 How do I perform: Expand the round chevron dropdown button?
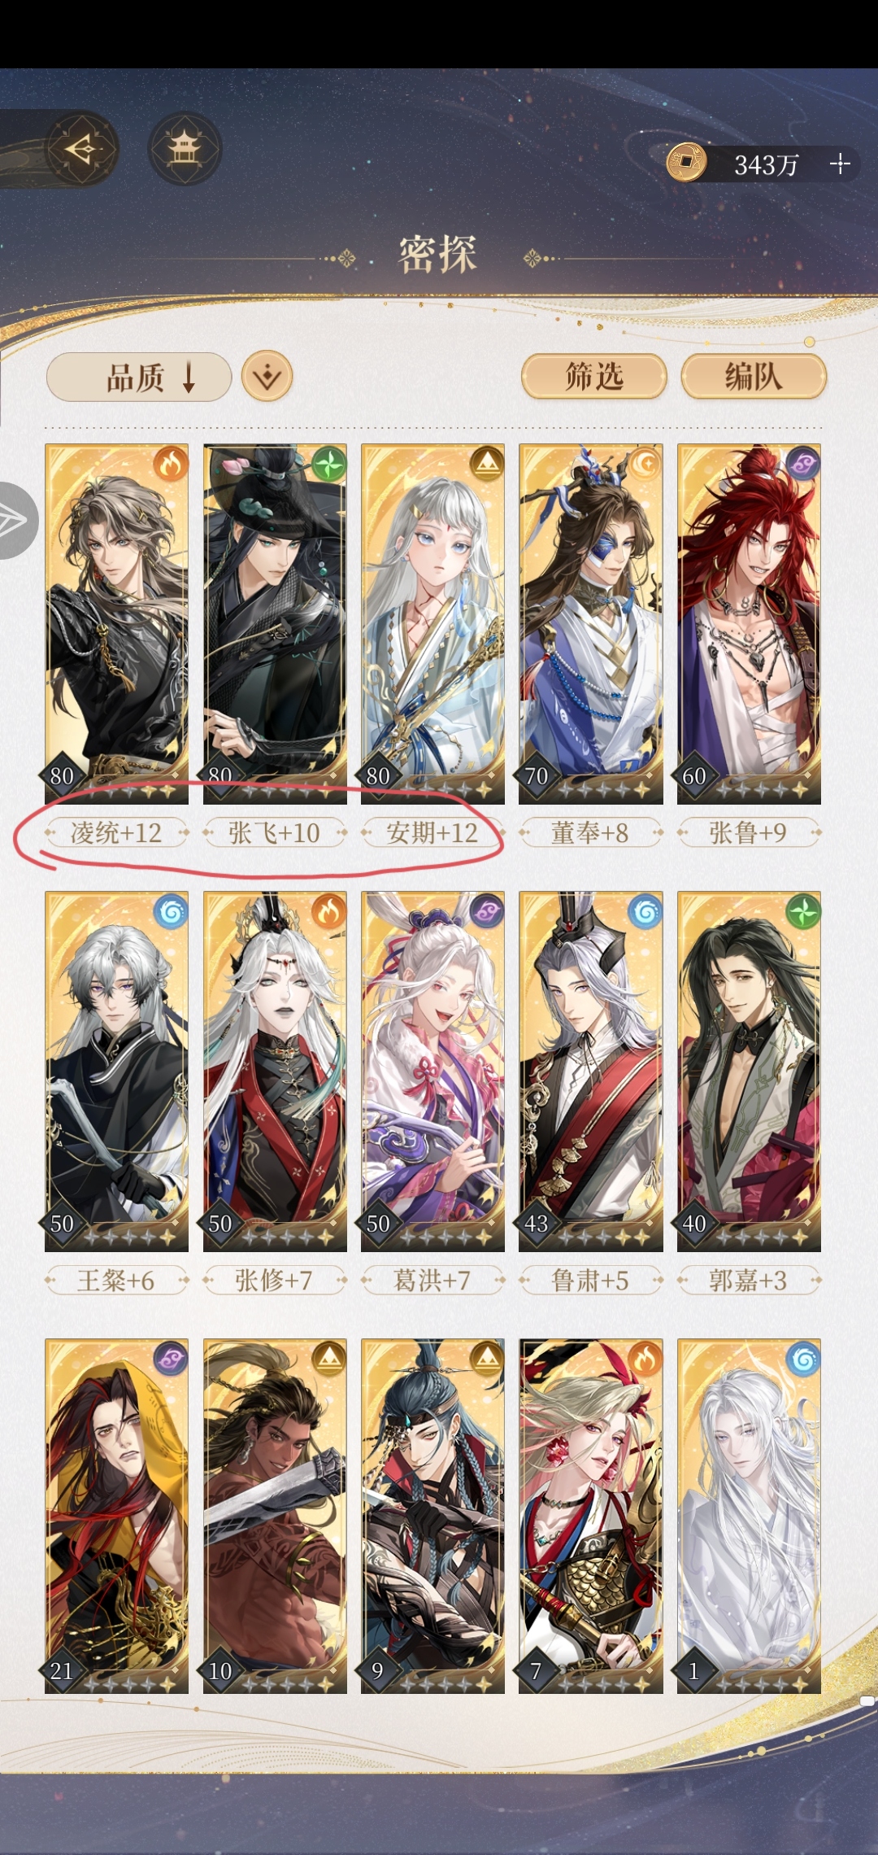pyautogui.click(x=267, y=377)
